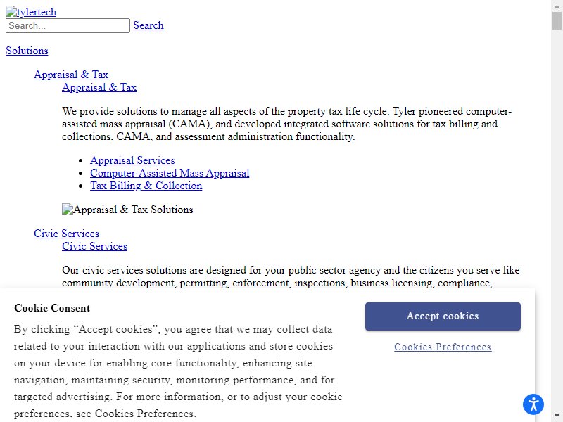Click the scrollbar up arrow
Viewport: 563px width, 422px height.
557,6
